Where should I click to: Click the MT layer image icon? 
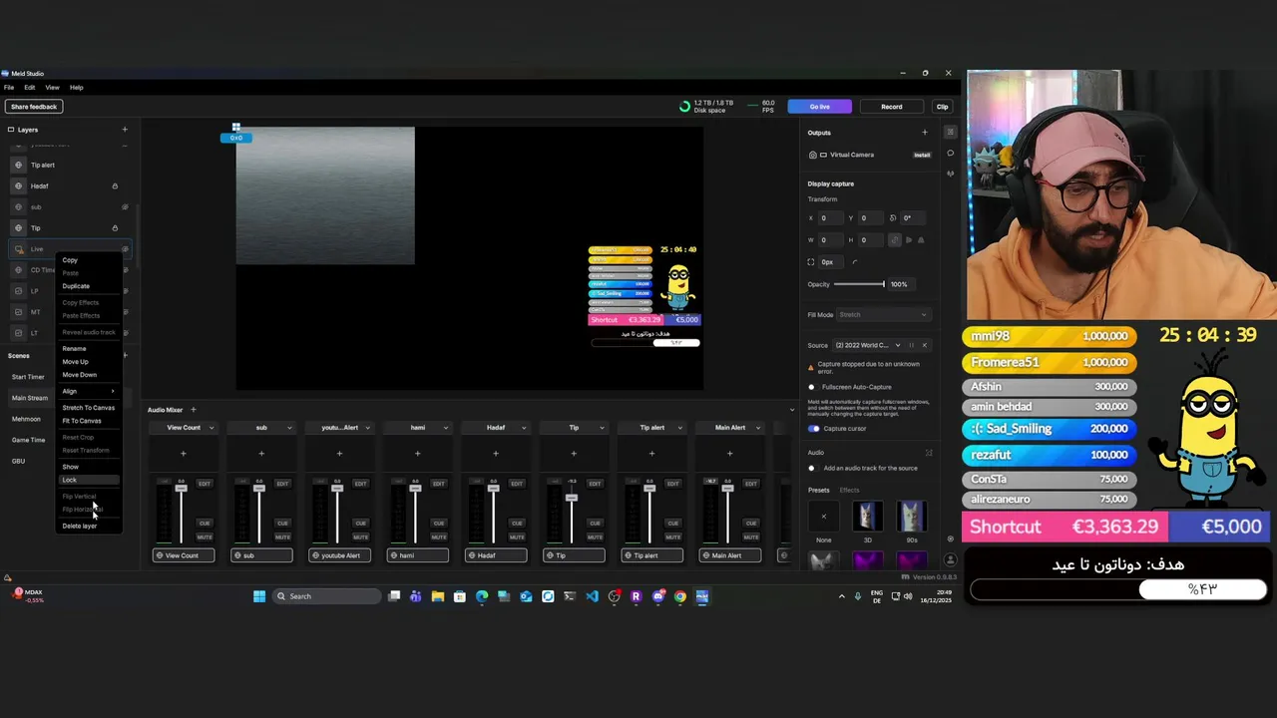pyautogui.click(x=18, y=311)
